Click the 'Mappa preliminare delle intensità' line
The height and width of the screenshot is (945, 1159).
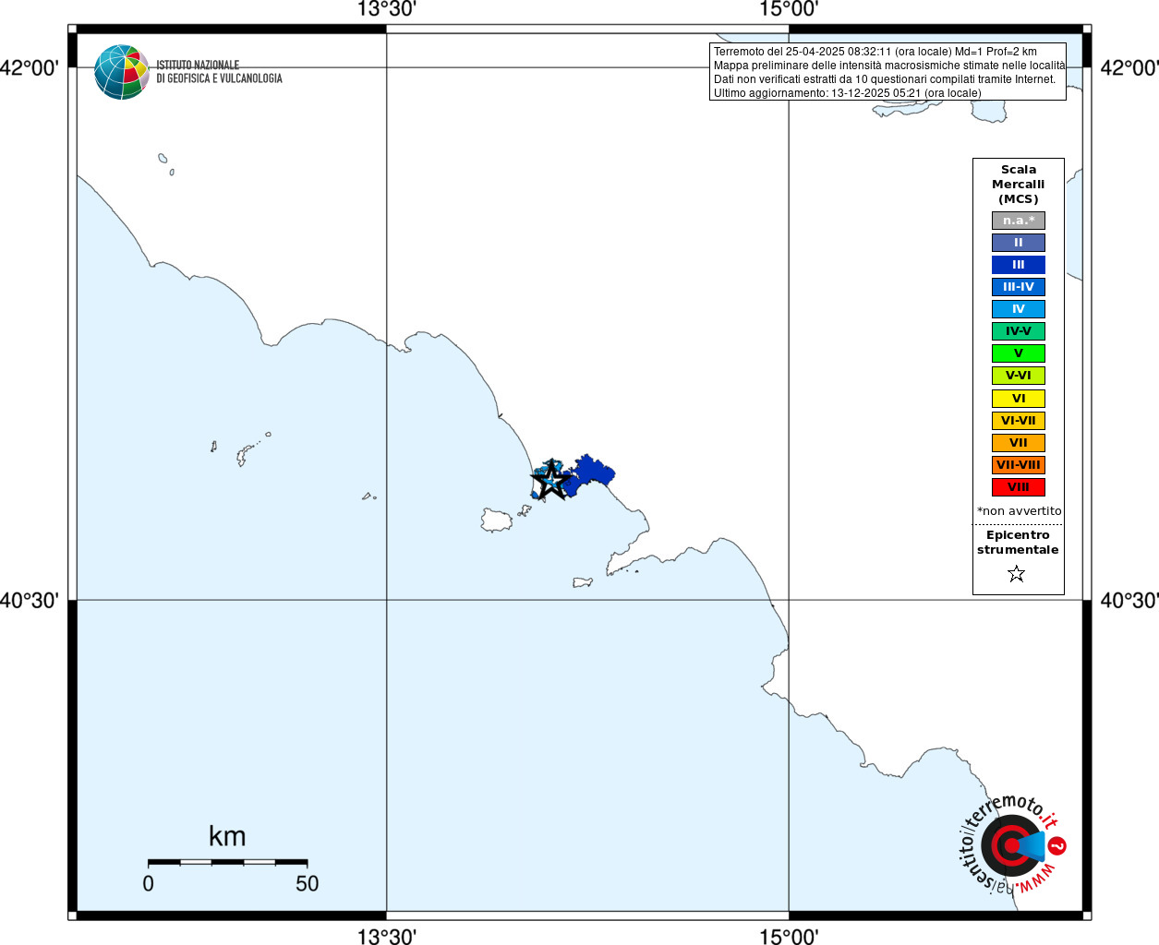[x=888, y=66]
